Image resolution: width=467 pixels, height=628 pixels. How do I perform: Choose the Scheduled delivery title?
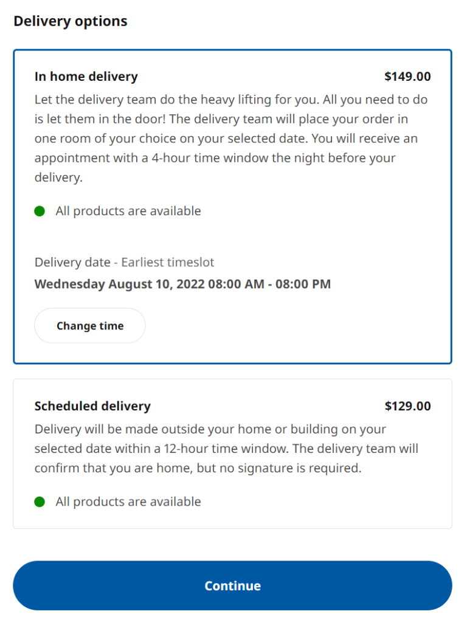coord(92,406)
